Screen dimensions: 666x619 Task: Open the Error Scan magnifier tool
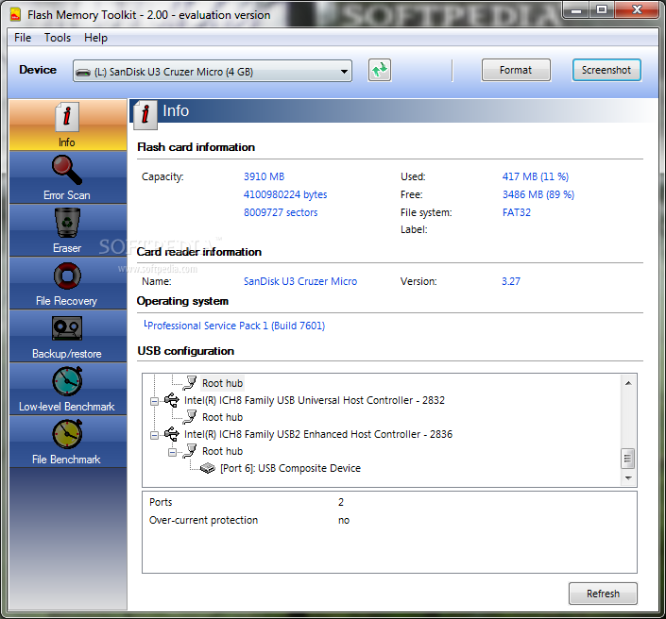(x=67, y=177)
